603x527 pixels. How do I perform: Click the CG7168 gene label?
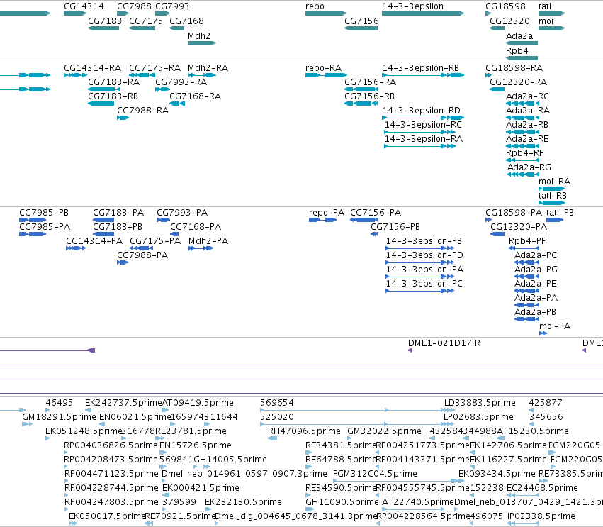click(186, 21)
